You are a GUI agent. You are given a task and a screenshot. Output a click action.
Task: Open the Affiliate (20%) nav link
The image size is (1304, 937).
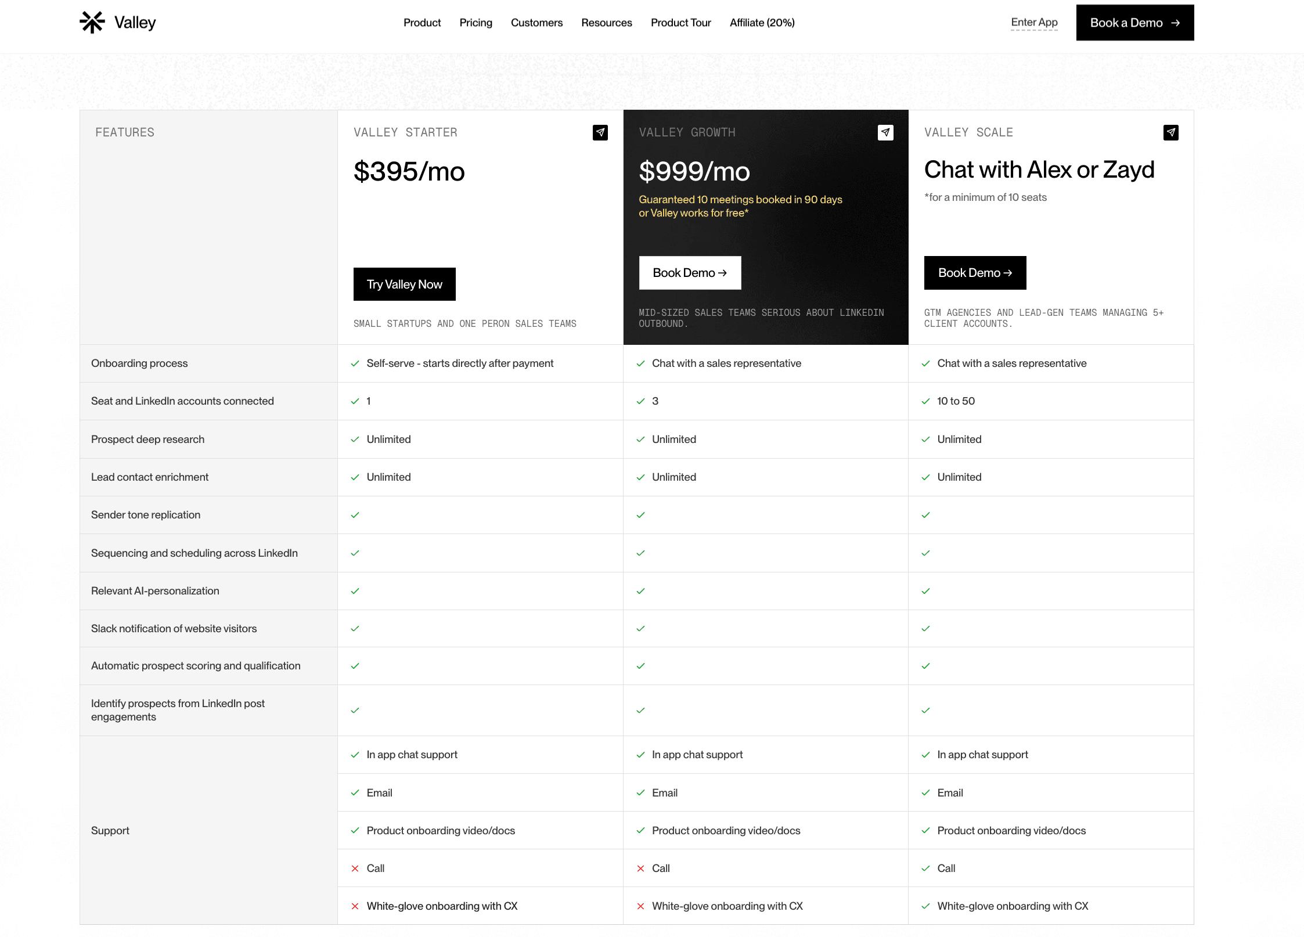762,23
